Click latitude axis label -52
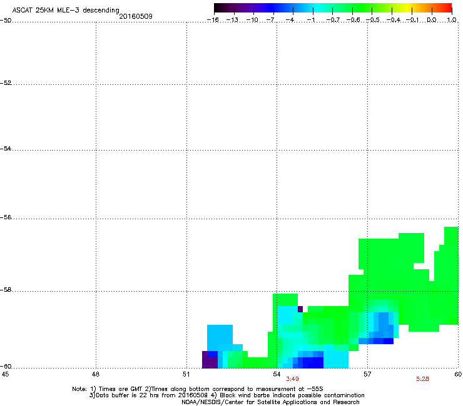 tap(6, 83)
